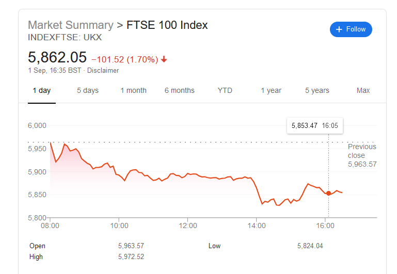The width and height of the screenshot is (397, 274).
Task: Switch to the 1 year tab
Action: [271, 90]
